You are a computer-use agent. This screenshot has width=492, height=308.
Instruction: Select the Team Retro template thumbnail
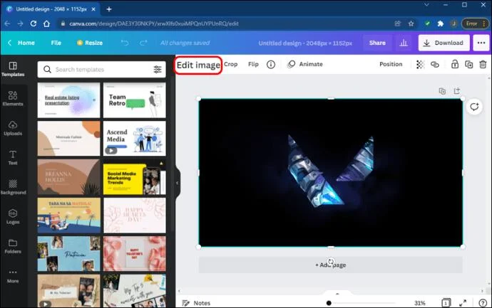click(135, 100)
